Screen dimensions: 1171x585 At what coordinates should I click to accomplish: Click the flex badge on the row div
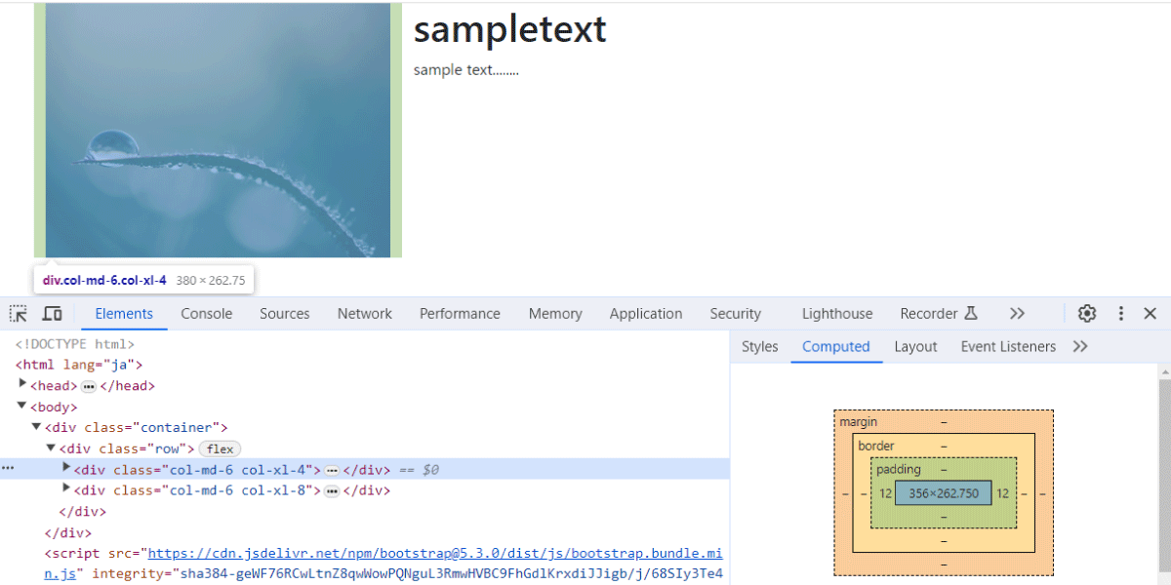click(220, 448)
